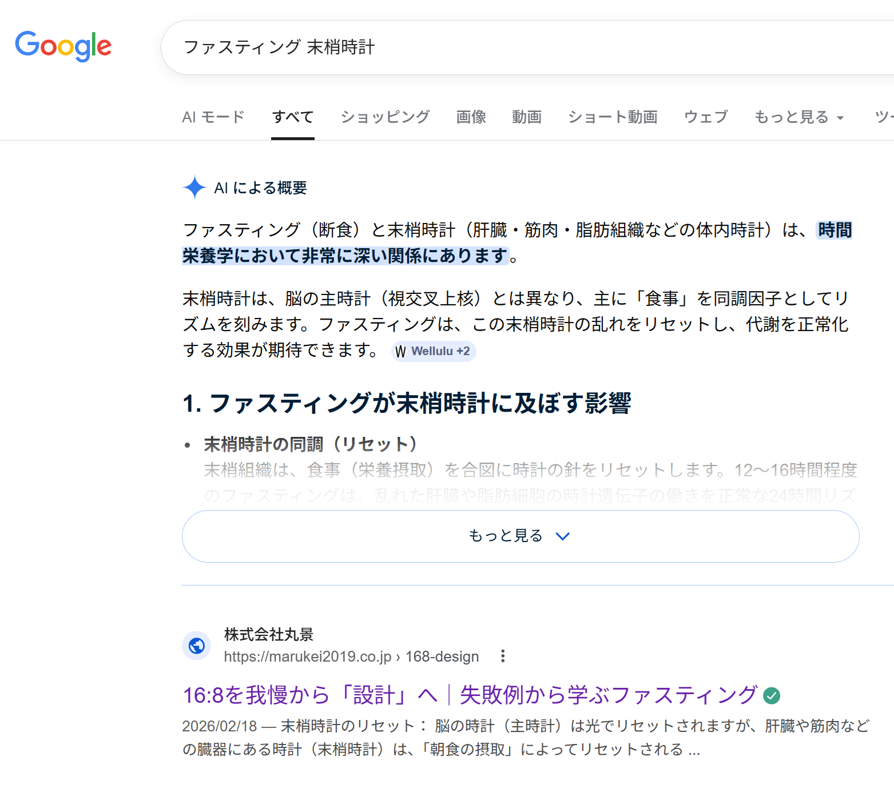
Task: Select the ショート動画 filter
Action: point(612,117)
